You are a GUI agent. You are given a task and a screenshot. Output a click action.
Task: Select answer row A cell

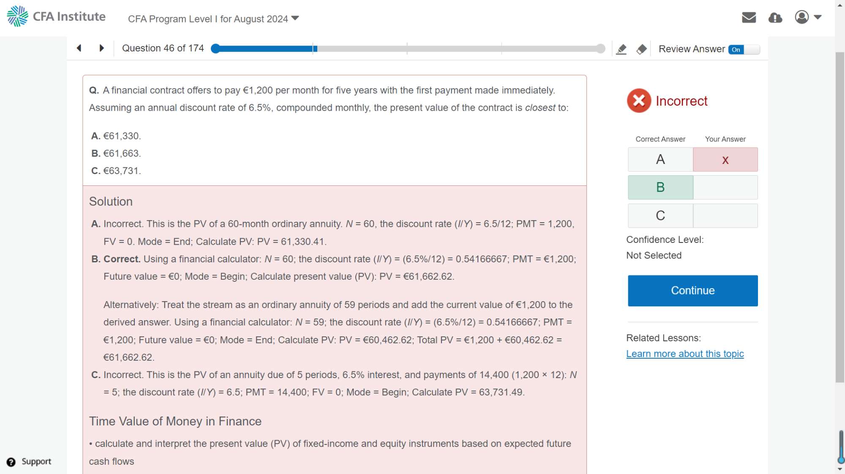point(660,160)
